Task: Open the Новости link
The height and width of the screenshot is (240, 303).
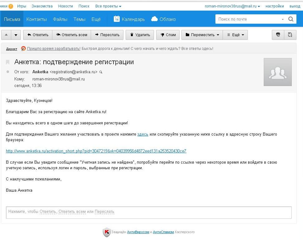Action: [65, 6]
